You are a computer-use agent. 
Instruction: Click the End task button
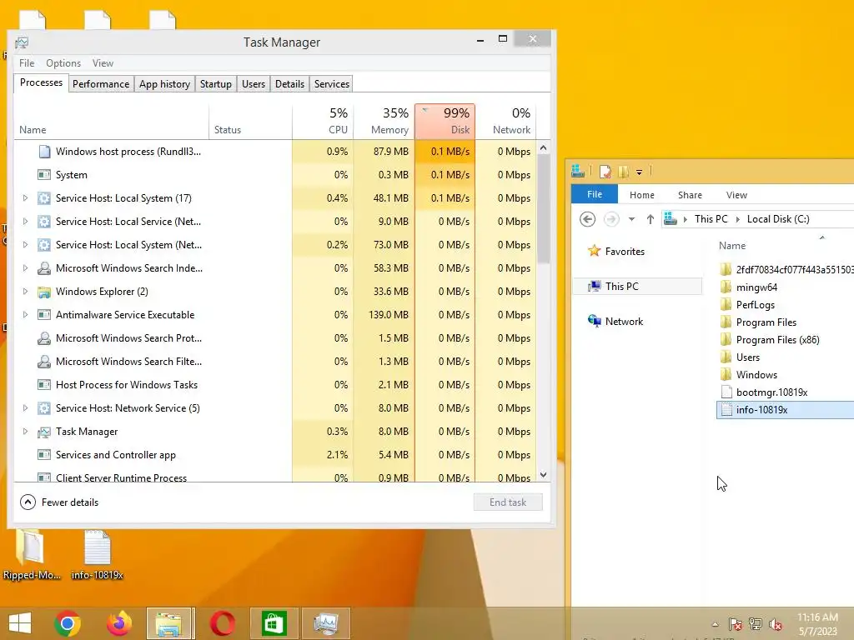(508, 502)
